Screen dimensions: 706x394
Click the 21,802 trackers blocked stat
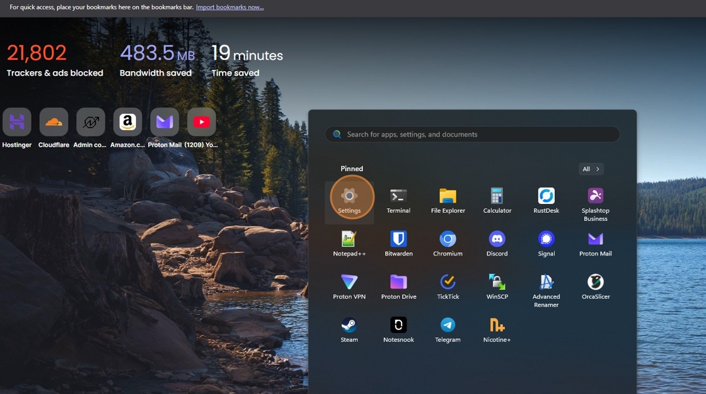click(x=55, y=60)
